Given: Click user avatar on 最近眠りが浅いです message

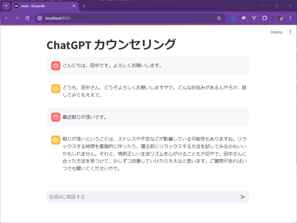Looking at the screenshot, I should (x=56, y=117).
